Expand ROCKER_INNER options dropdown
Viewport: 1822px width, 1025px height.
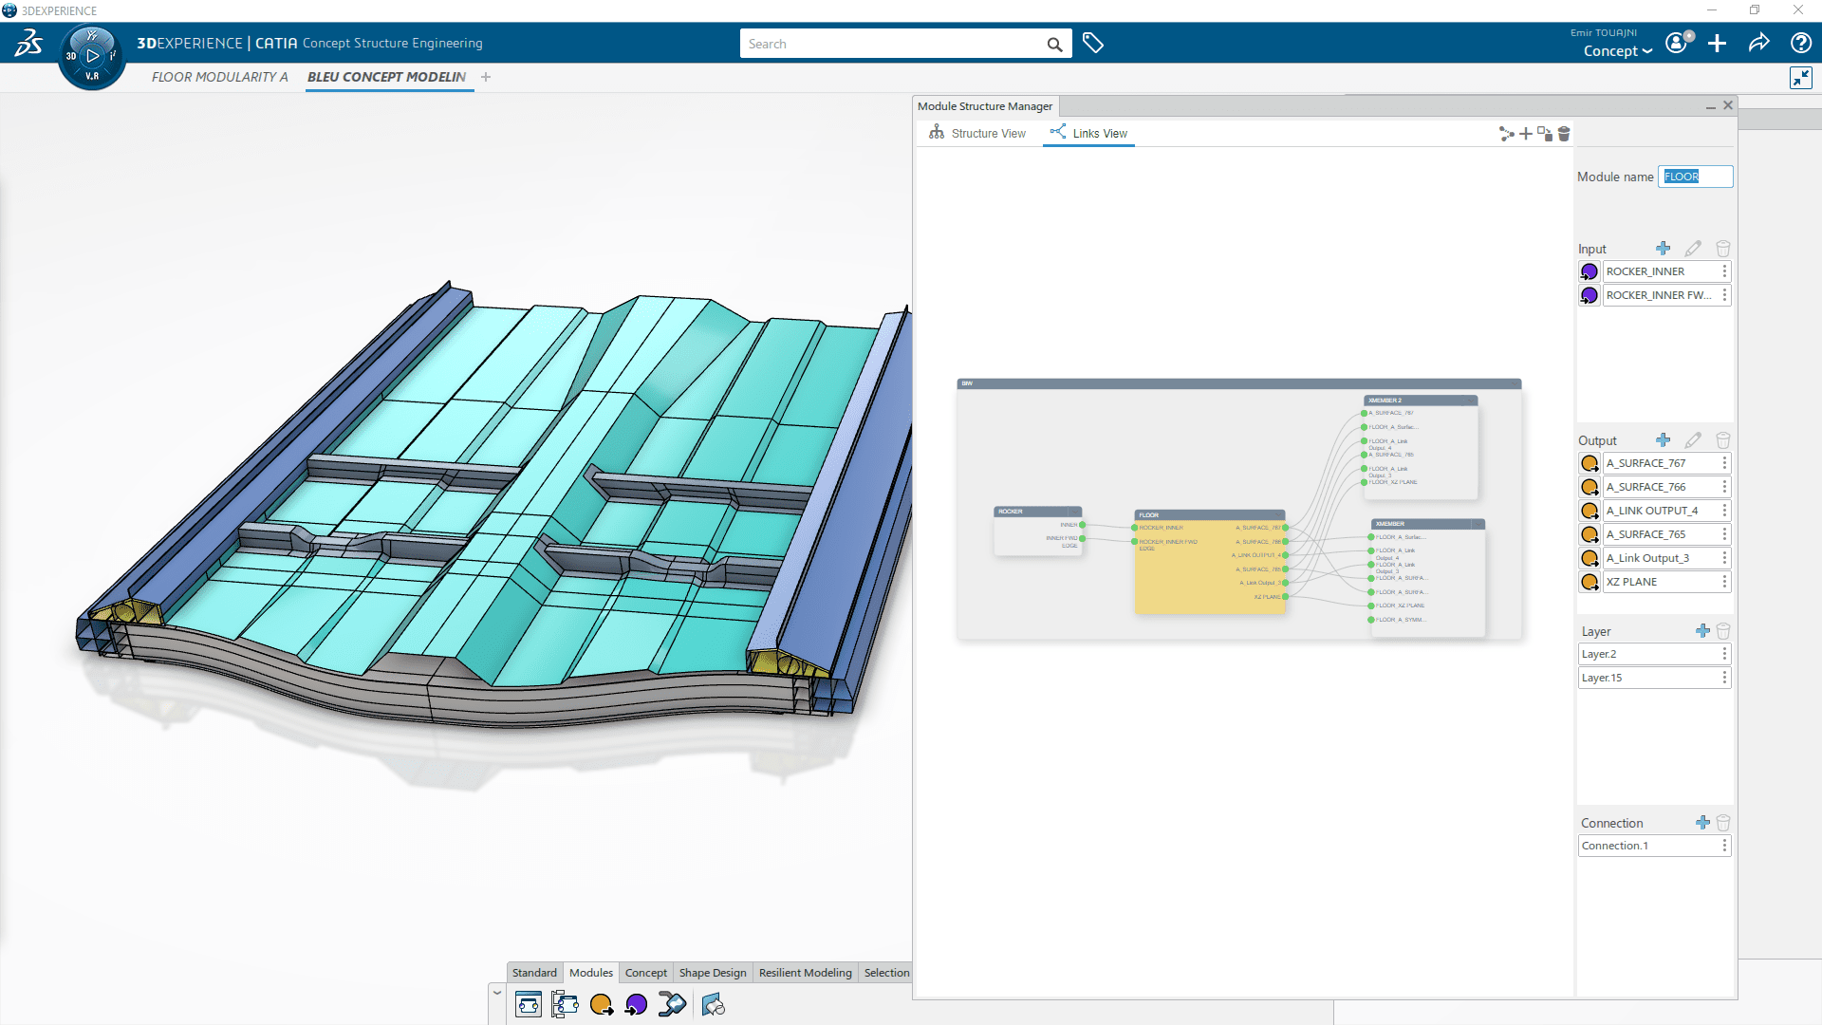click(x=1724, y=270)
